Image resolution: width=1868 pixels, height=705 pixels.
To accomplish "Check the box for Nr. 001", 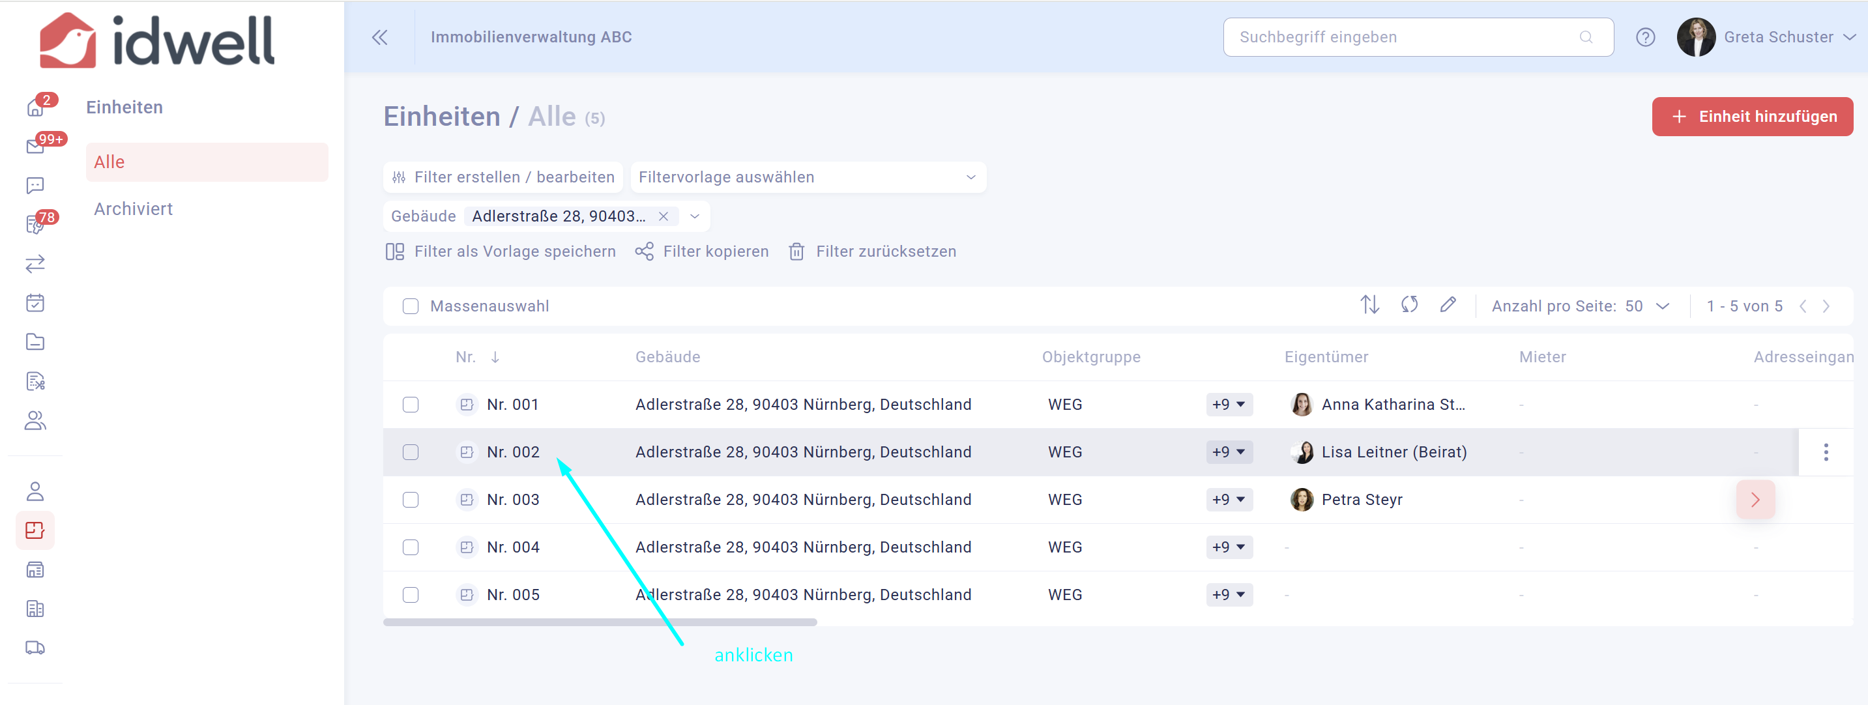I will [411, 405].
